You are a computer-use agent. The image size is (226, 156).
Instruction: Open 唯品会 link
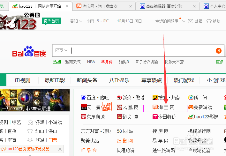click(x=89, y=150)
